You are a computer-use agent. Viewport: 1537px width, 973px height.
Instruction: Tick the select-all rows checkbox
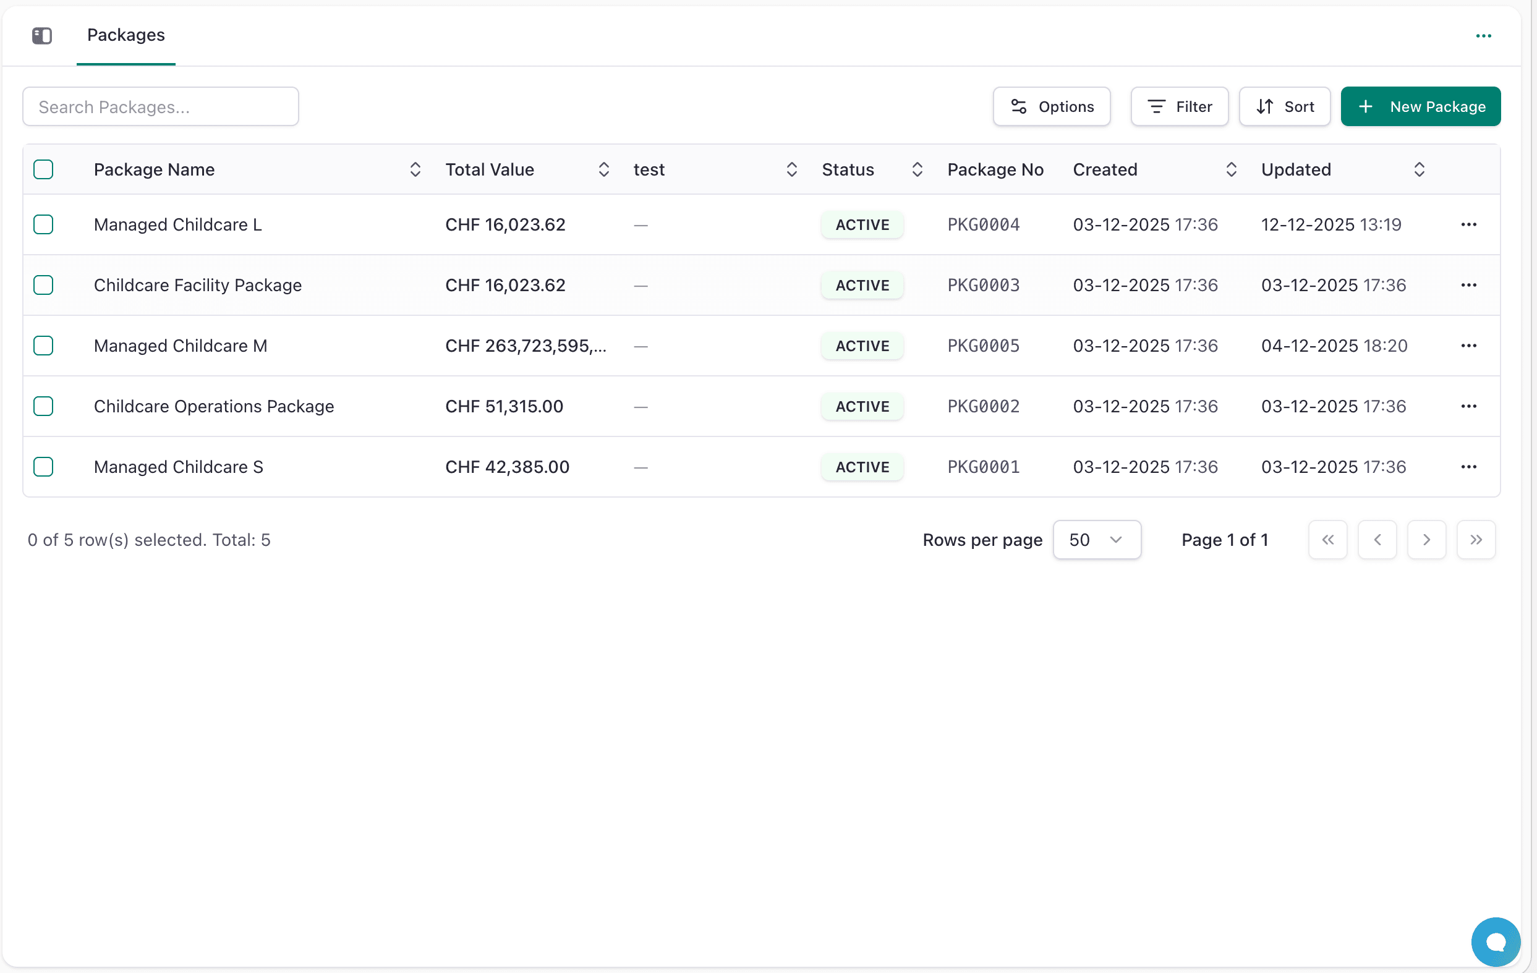(x=43, y=170)
